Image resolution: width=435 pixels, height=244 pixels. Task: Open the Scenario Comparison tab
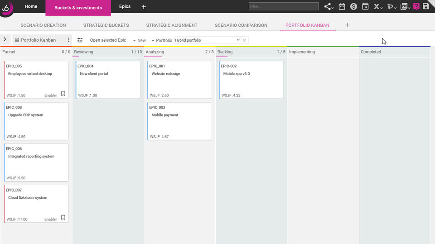point(241,25)
